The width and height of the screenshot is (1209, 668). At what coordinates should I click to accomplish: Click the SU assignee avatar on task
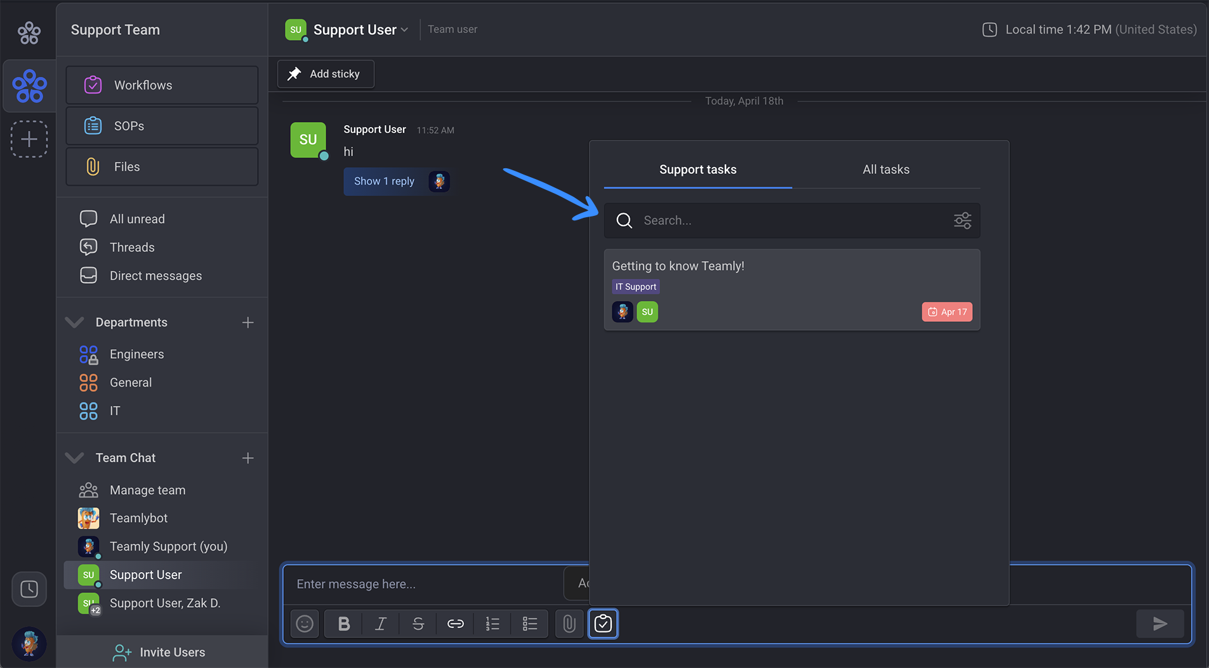click(x=647, y=312)
